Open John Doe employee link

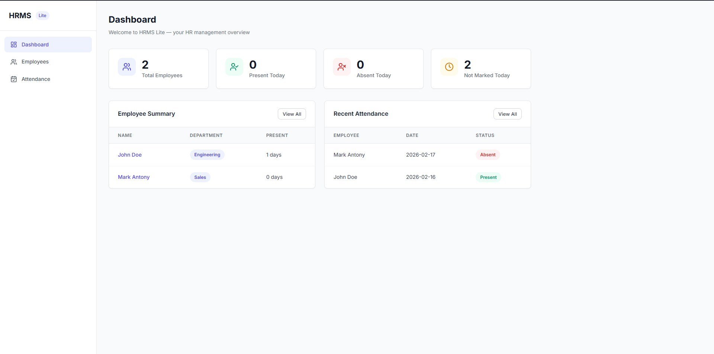[130, 155]
